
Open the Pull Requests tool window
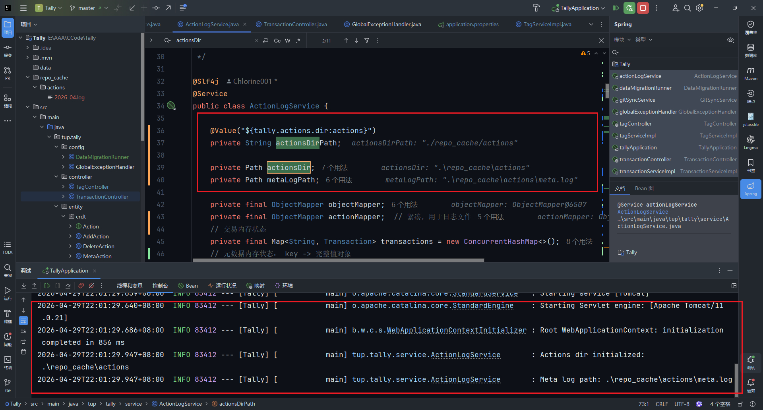pyautogui.click(x=8, y=73)
